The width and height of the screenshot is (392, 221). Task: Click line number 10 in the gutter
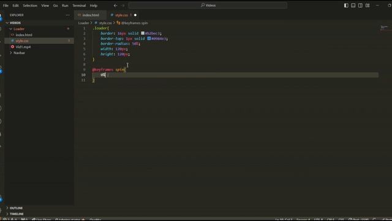[x=83, y=75]
